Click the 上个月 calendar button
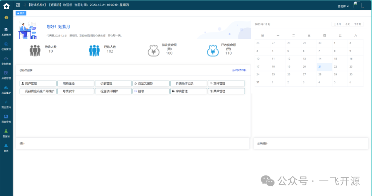Image resolution: width=372 pixels, height=196 pixels. [337, 24]
